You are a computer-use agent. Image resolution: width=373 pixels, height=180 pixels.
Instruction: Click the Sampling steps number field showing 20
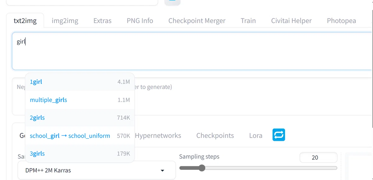pos(318,158)
